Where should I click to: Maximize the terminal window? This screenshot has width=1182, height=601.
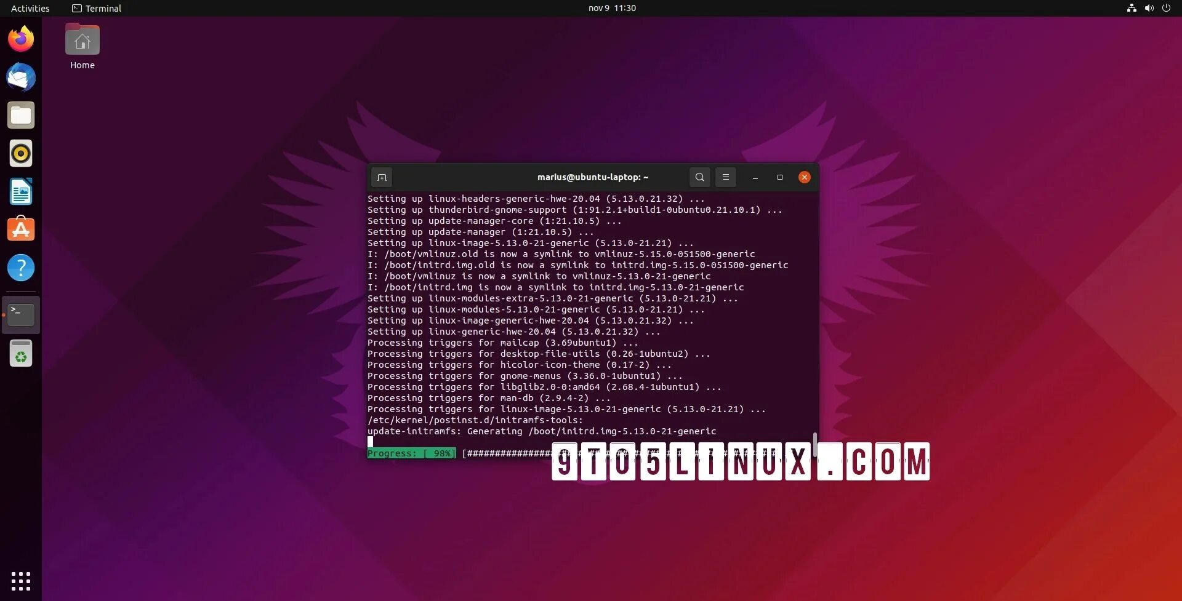[x=780, y=177]
